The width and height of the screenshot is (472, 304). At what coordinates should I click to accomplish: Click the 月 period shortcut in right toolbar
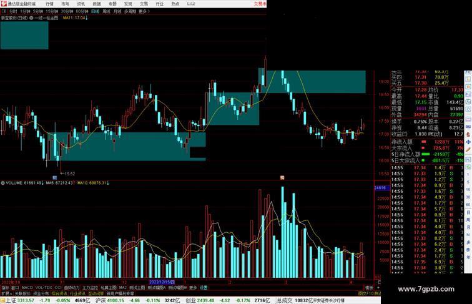tap(468, 228)
